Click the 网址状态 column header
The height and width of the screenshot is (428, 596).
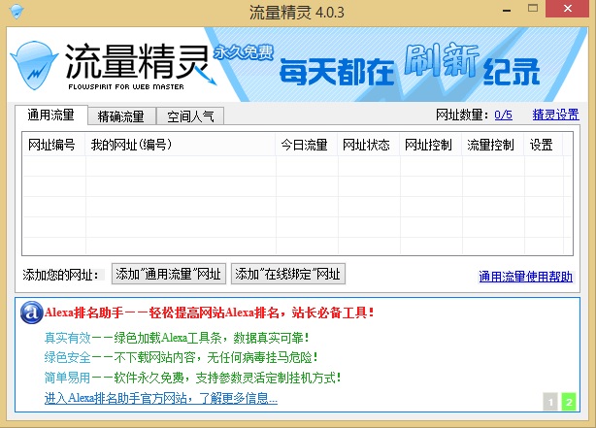click(x=368, y=145)
